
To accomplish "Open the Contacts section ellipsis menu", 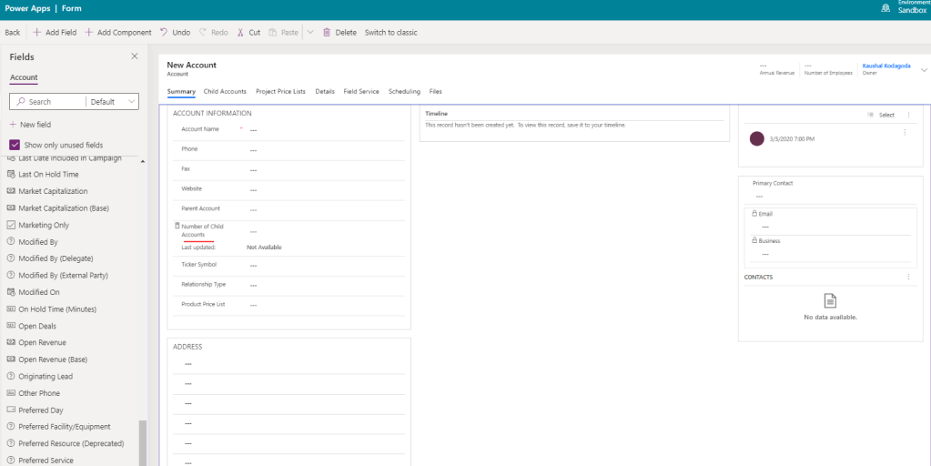I will coord(908,277).
